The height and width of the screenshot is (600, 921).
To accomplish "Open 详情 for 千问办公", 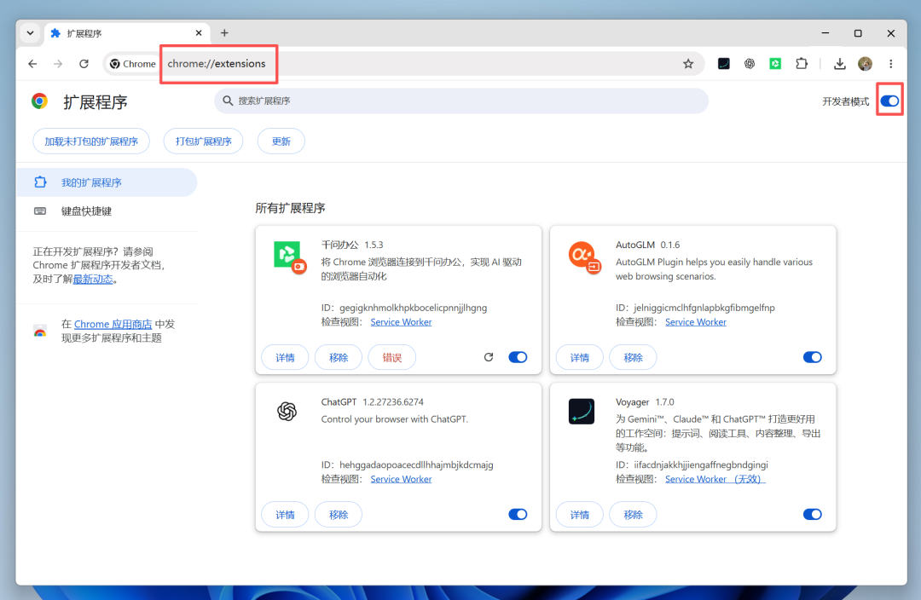I will (x=285, y=357).
